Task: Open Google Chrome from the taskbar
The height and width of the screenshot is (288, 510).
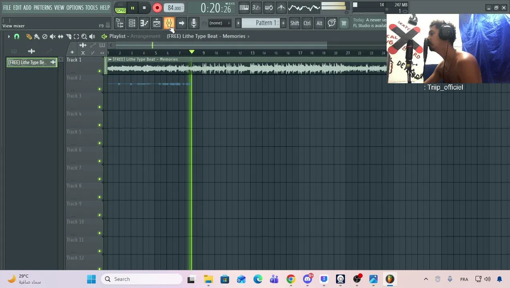Action: click(291, 279)
